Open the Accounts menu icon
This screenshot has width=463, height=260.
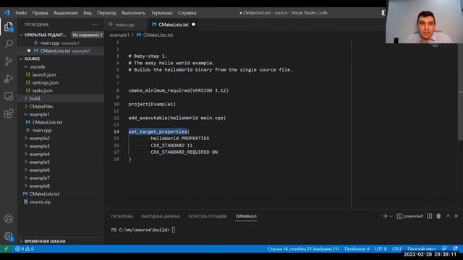click(x=9, y=219)
